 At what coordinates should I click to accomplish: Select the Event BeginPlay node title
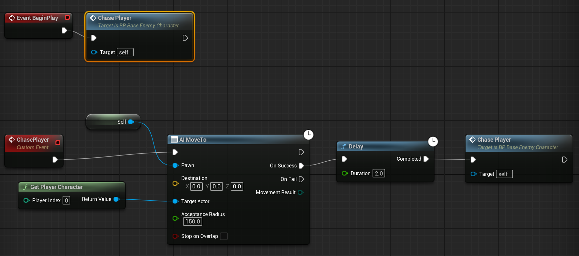(37, 18)
